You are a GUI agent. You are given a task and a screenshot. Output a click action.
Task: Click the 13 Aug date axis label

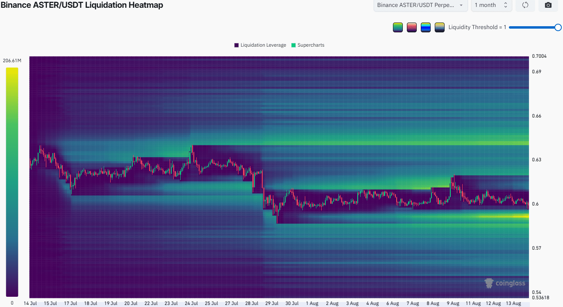(x=513, y=303)
